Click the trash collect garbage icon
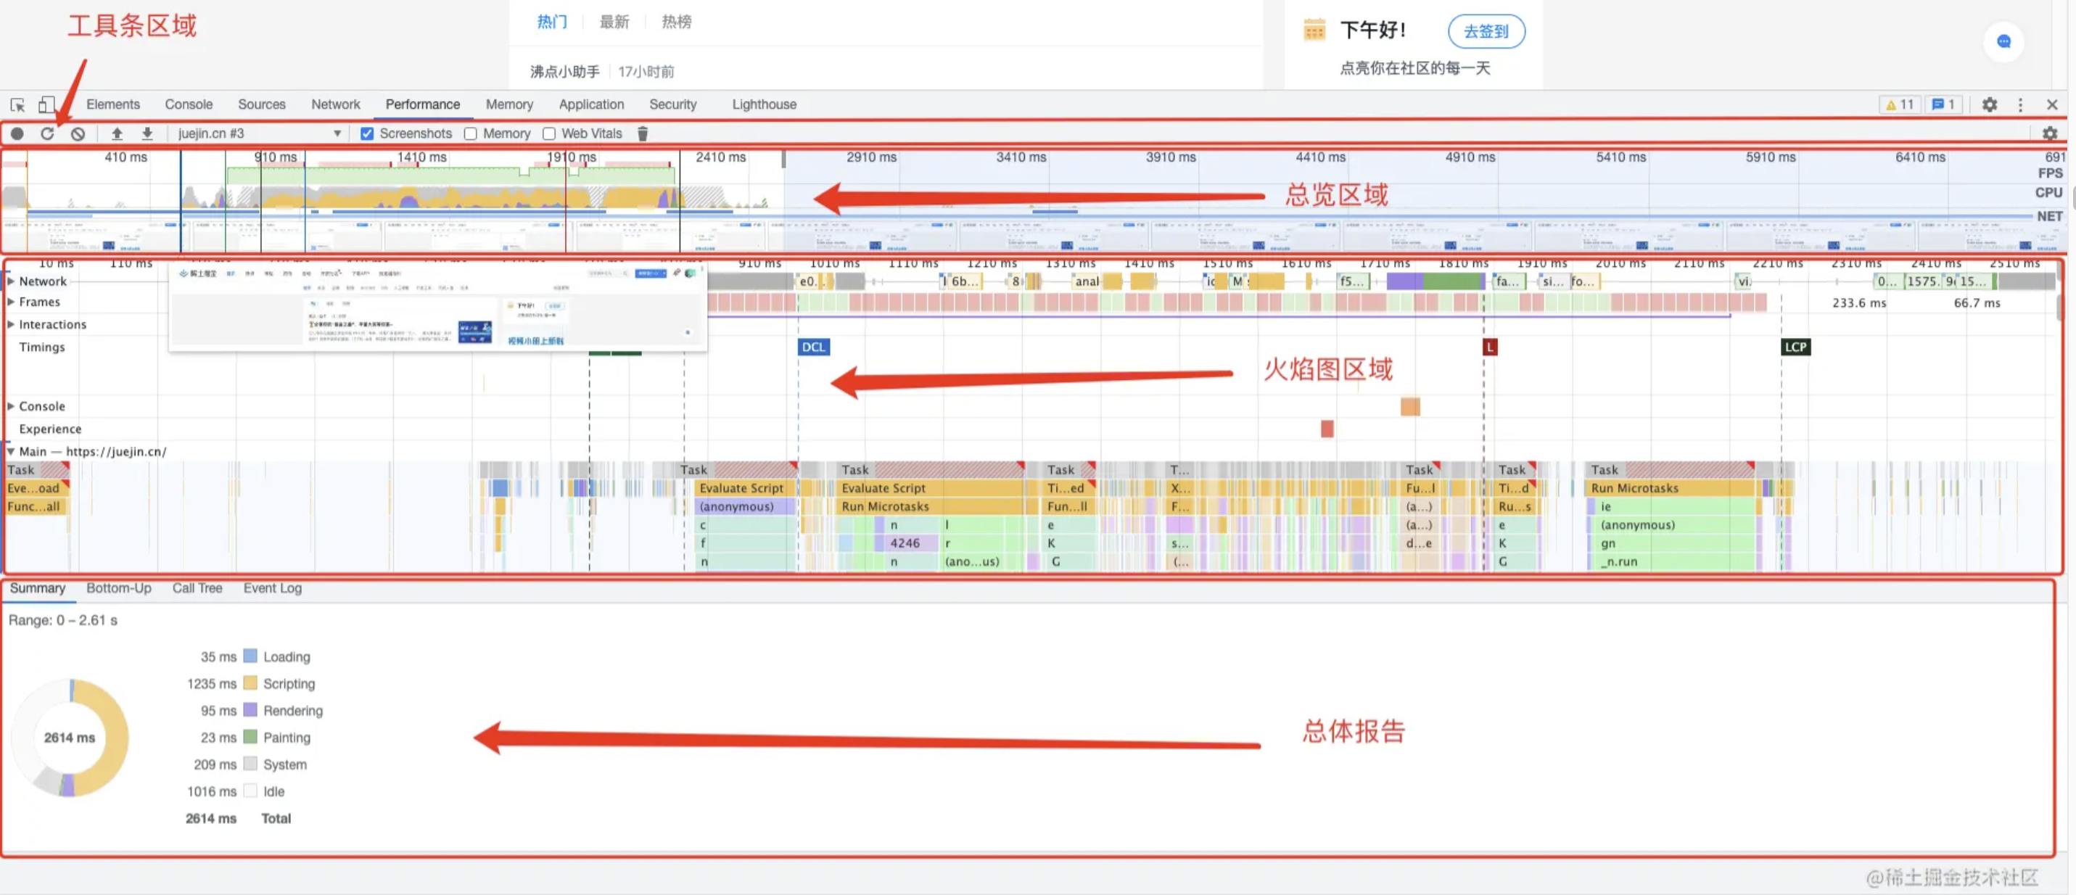2076x895 pixels. click(642, 133)
